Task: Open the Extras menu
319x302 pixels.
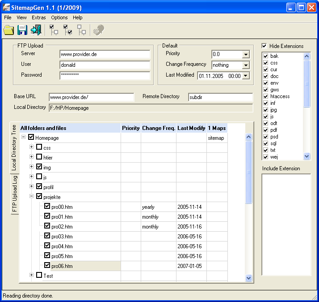Action: (39, 17)
